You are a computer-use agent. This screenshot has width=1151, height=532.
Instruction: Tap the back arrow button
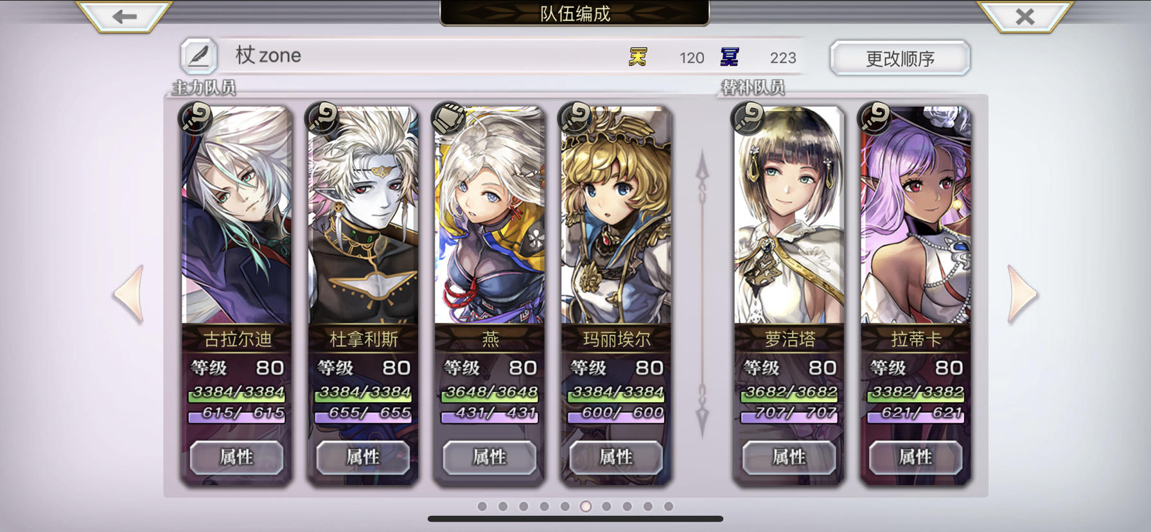124,15
